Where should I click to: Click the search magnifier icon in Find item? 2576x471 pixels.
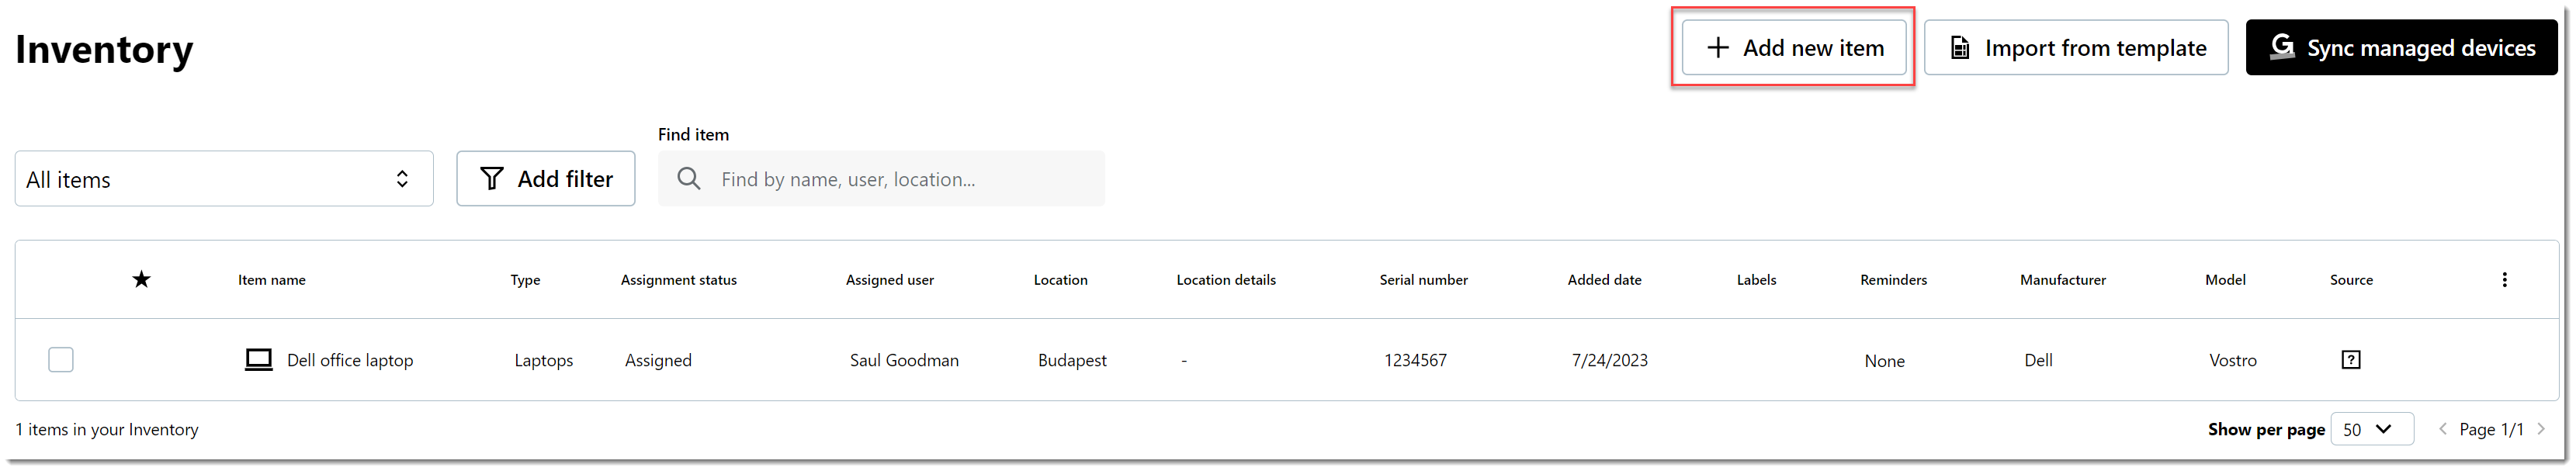688,178
